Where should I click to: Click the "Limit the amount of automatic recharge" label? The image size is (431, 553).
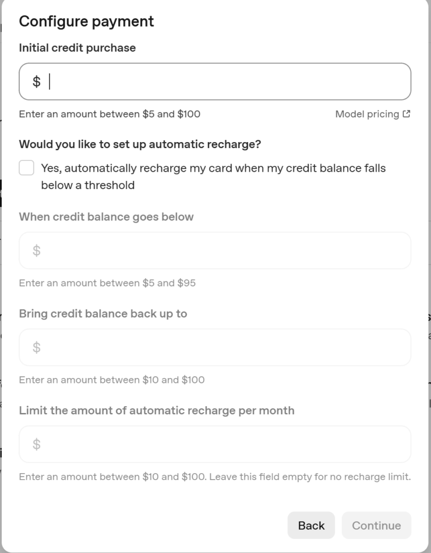coord(157,410)
